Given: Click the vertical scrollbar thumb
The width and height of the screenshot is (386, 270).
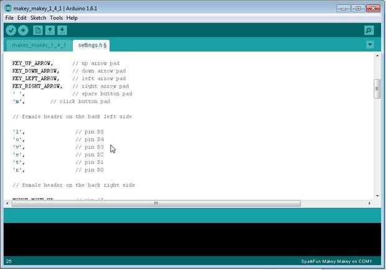Looking at the screenshot, I should tap(377, 89).
